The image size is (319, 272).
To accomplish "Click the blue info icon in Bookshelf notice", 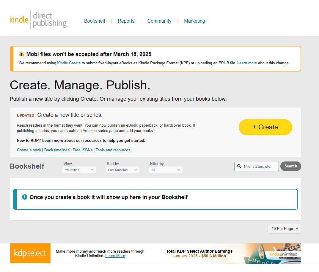I will coord(25,197).
